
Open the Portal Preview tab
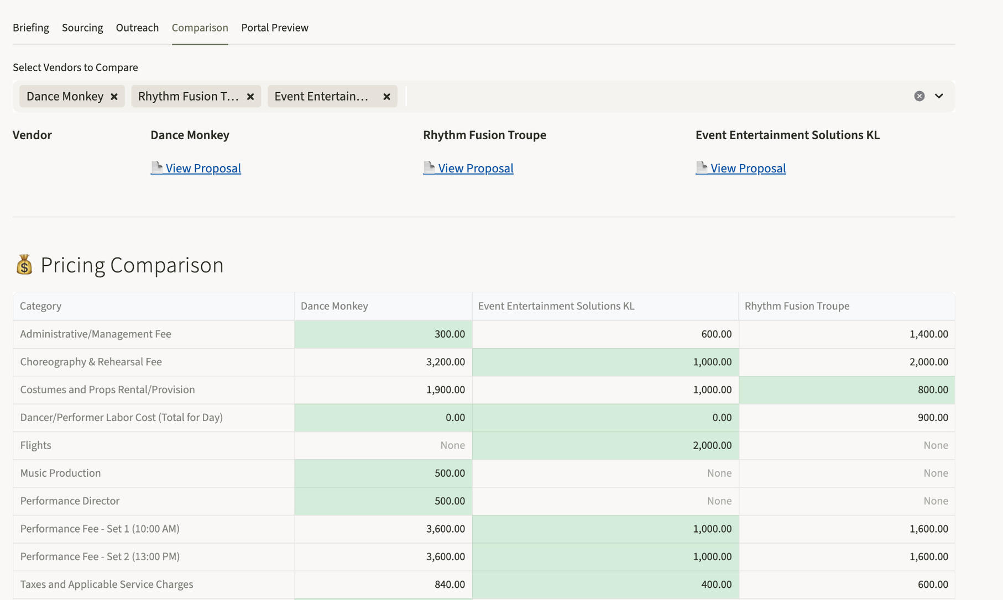coord(274,27)
